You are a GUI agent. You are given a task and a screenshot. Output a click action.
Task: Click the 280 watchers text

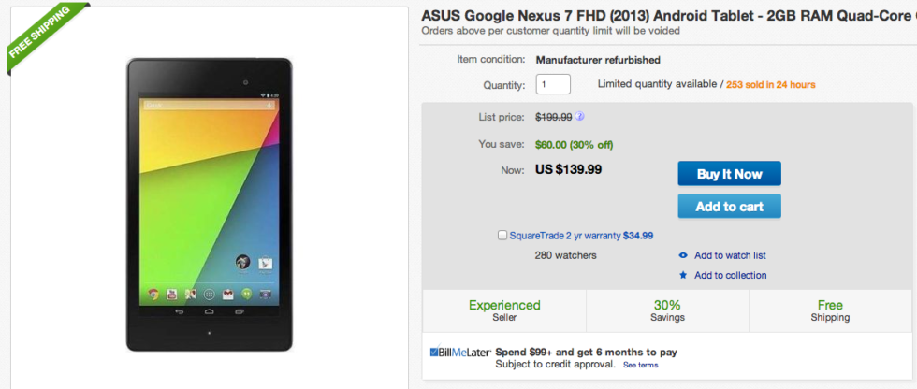tap(565, 255)
